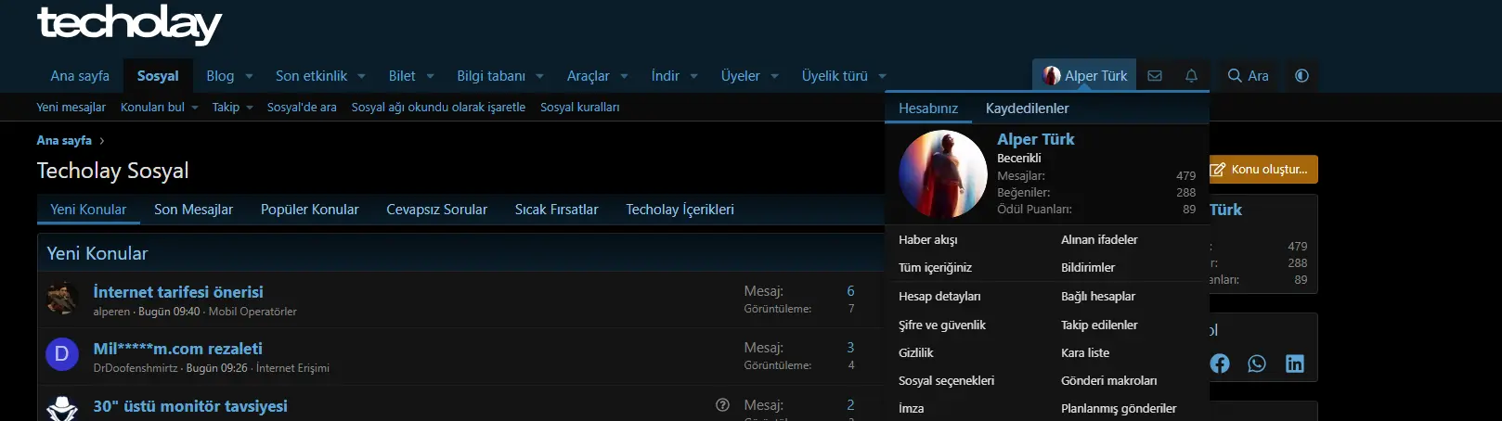Screen dimensions: 1502x421
Task: Select the Yeni Konular tab
Action: (88, 210)
